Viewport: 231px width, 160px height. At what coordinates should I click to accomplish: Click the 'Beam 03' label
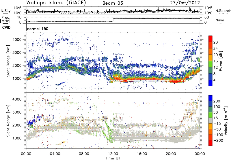tap(113, 3)
